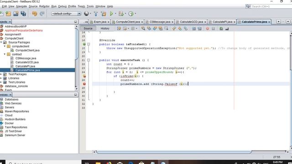Click warning hint bulb on line 25

coord(84,76)
